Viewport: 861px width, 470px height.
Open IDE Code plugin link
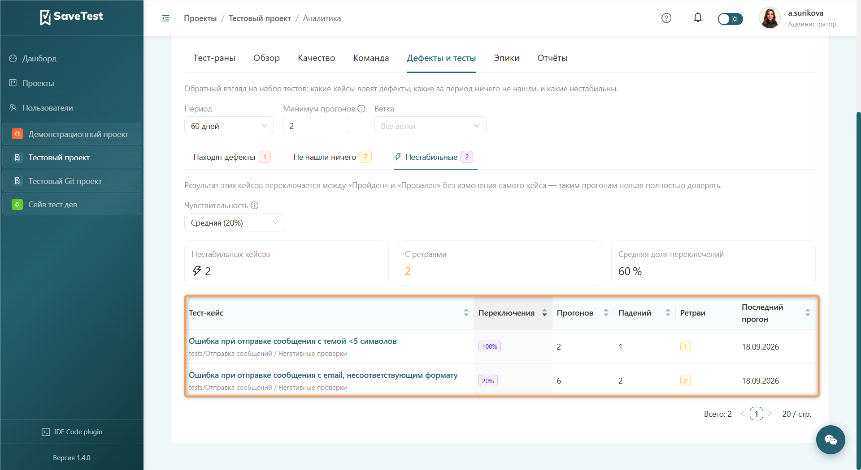[x=72, y=432]
